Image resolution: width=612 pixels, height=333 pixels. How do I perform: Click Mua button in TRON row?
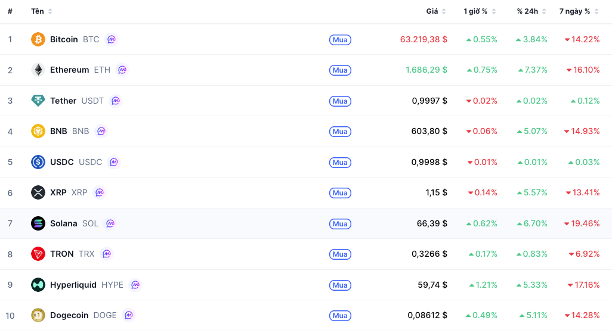pyautogui.click(x=340, y=254)
